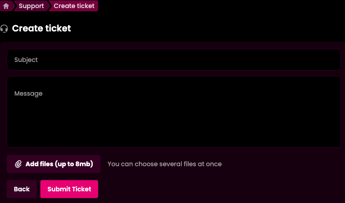Click the paperclip attachment icon
This screenshot has width=345, height=203.
pyautogui.click(x=18, y=164)
